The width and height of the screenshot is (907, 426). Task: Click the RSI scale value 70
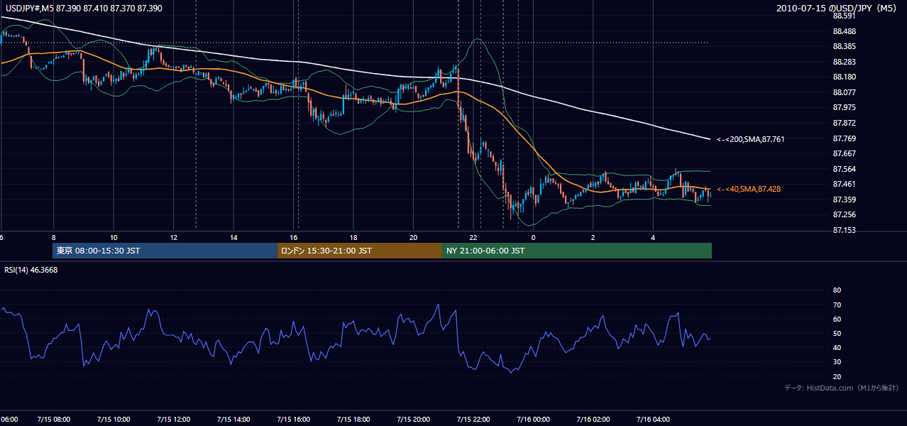coord(837,305)
